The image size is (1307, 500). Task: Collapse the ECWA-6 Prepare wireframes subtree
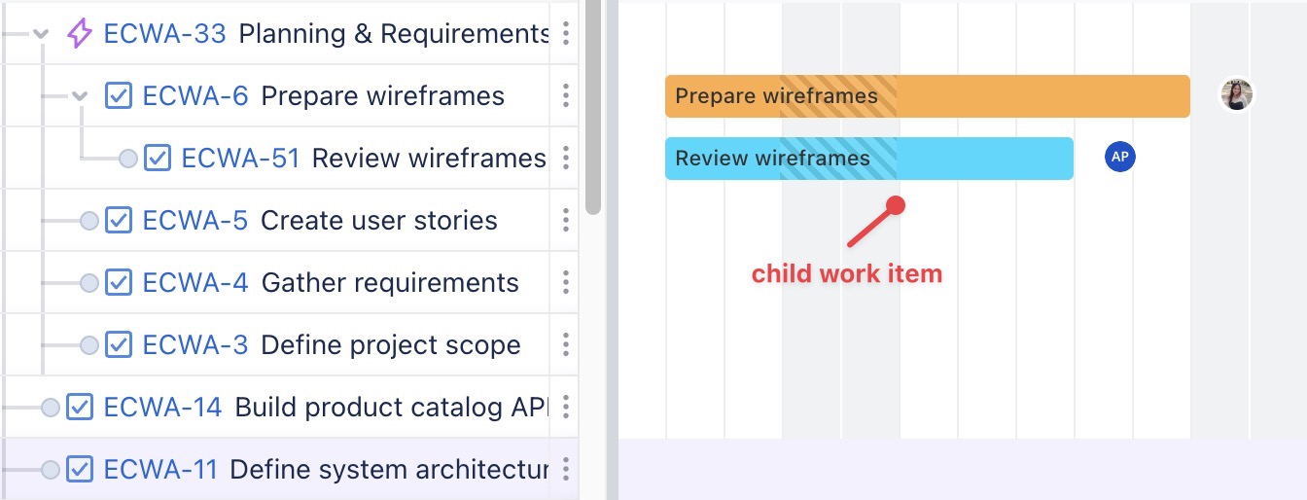(80, 96)
